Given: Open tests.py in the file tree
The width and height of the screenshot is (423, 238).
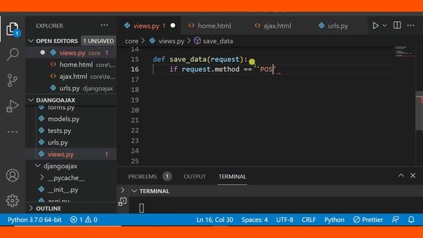Looking at the screenshot, I should pyautogui.click(x=71, y=131).
